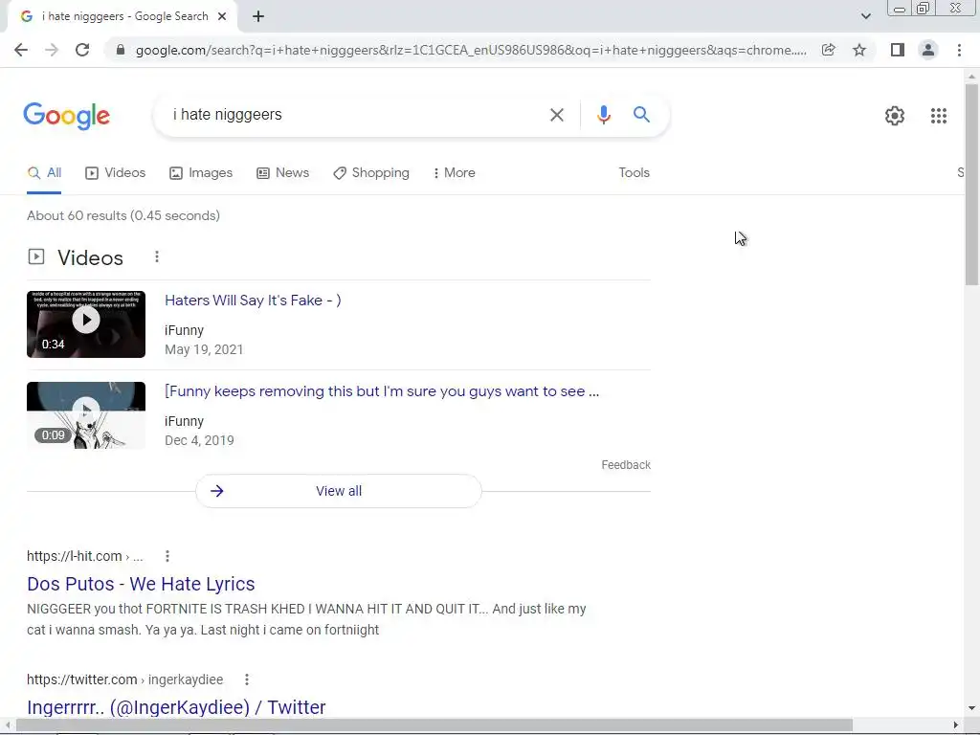Image resolution: width=980 pixels, height=735 pixels.
Task: Click the scrollbar down arrow
Action: 972,709
